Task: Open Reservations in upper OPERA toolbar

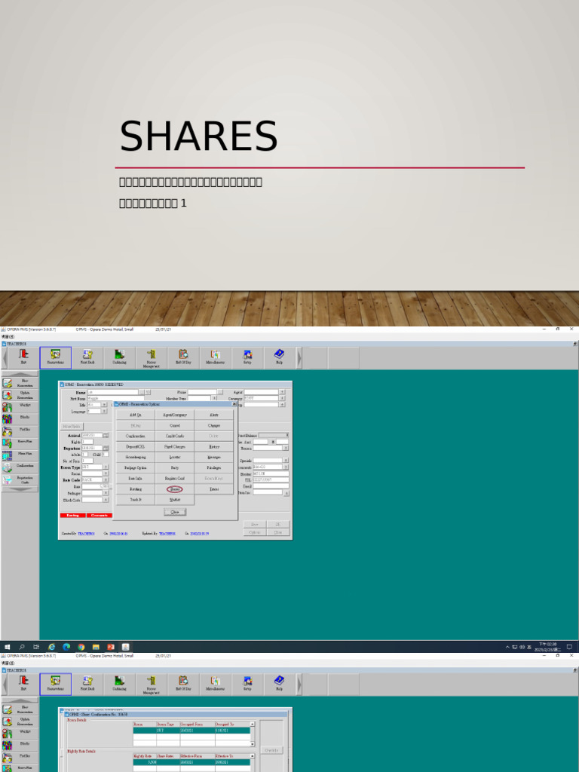Action: pyautogui.click(x=55, y=357)
